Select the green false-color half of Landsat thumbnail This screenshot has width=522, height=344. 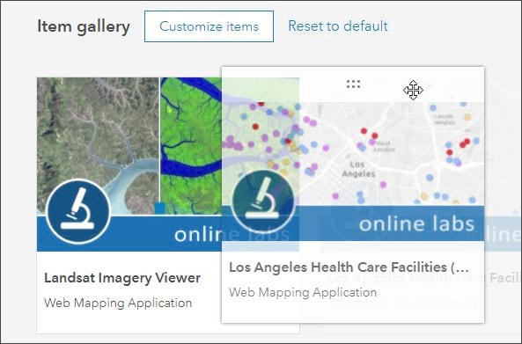191,146
